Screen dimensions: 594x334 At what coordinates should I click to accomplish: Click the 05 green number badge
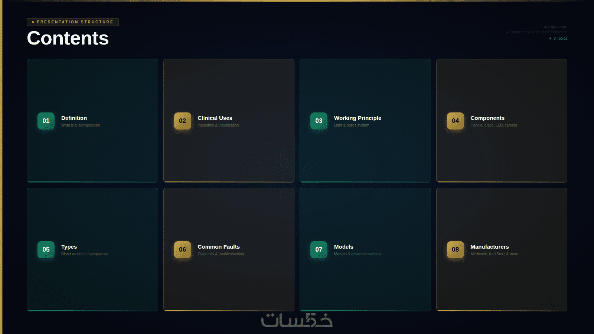(46, 250)
